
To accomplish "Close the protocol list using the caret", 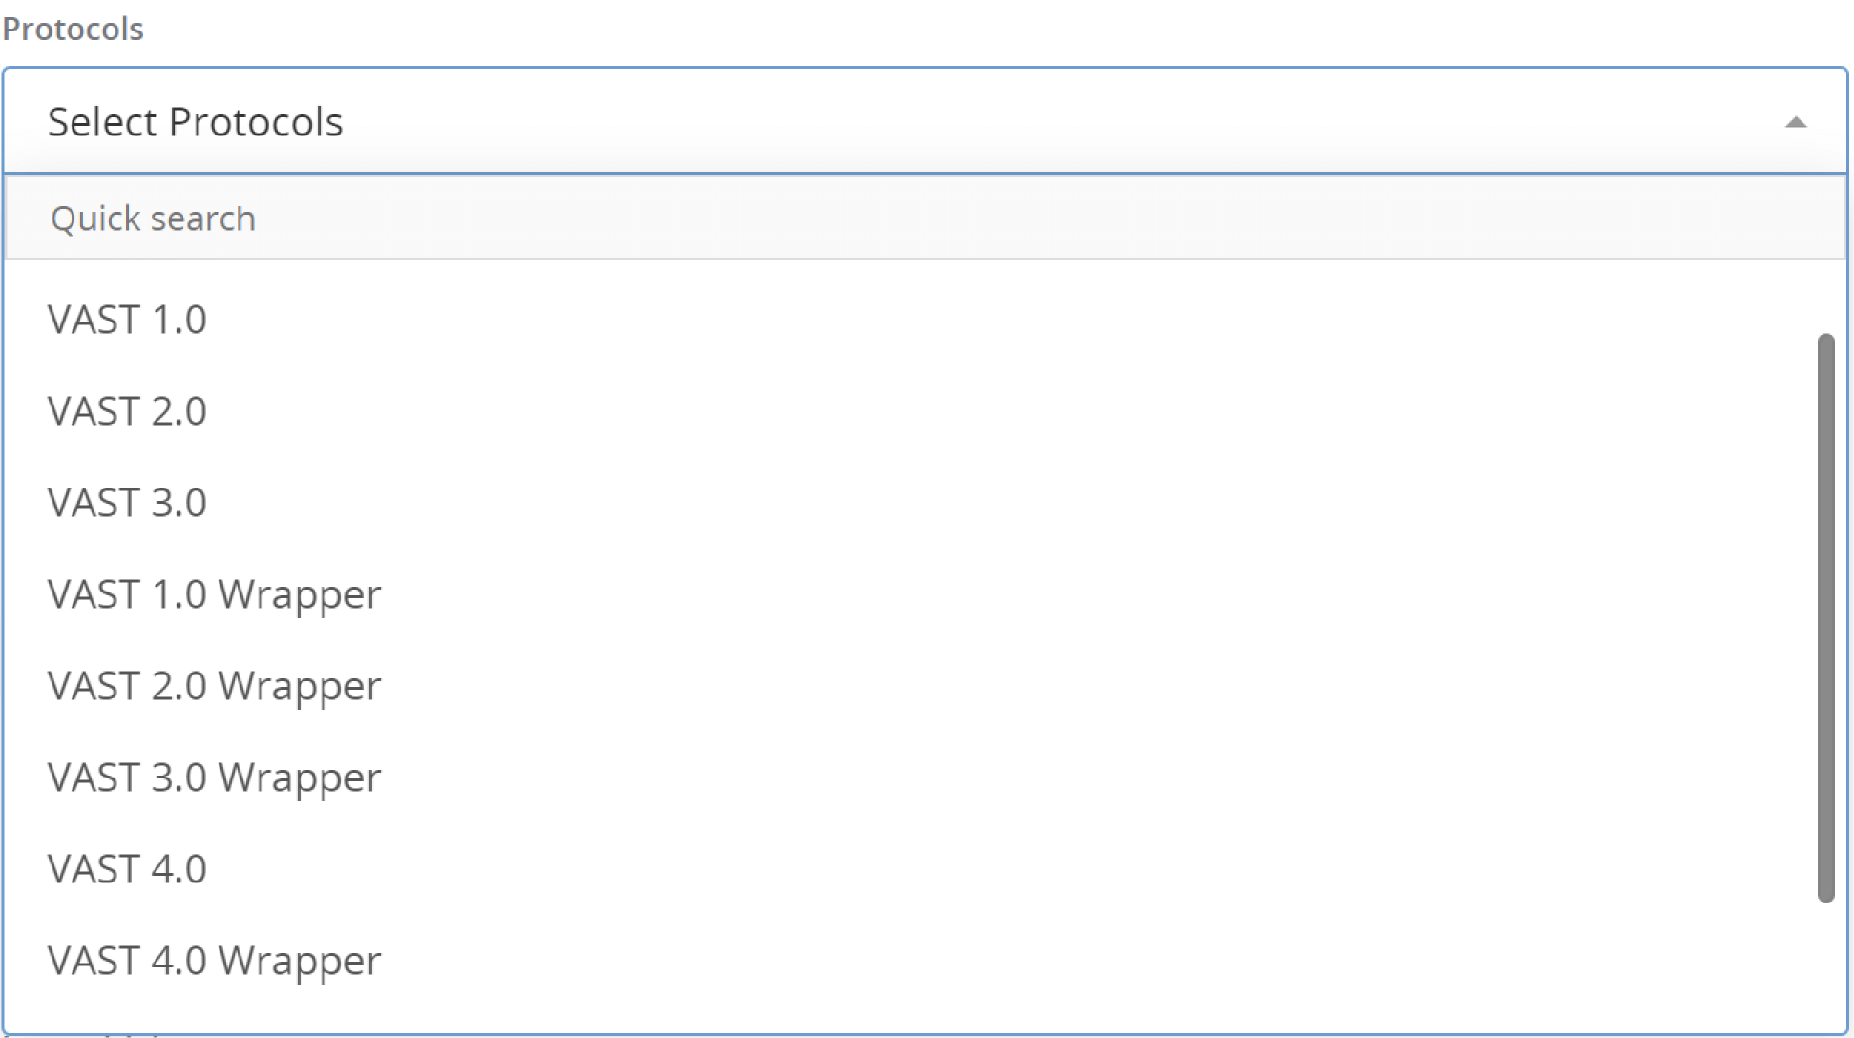I will (1796, 122).
